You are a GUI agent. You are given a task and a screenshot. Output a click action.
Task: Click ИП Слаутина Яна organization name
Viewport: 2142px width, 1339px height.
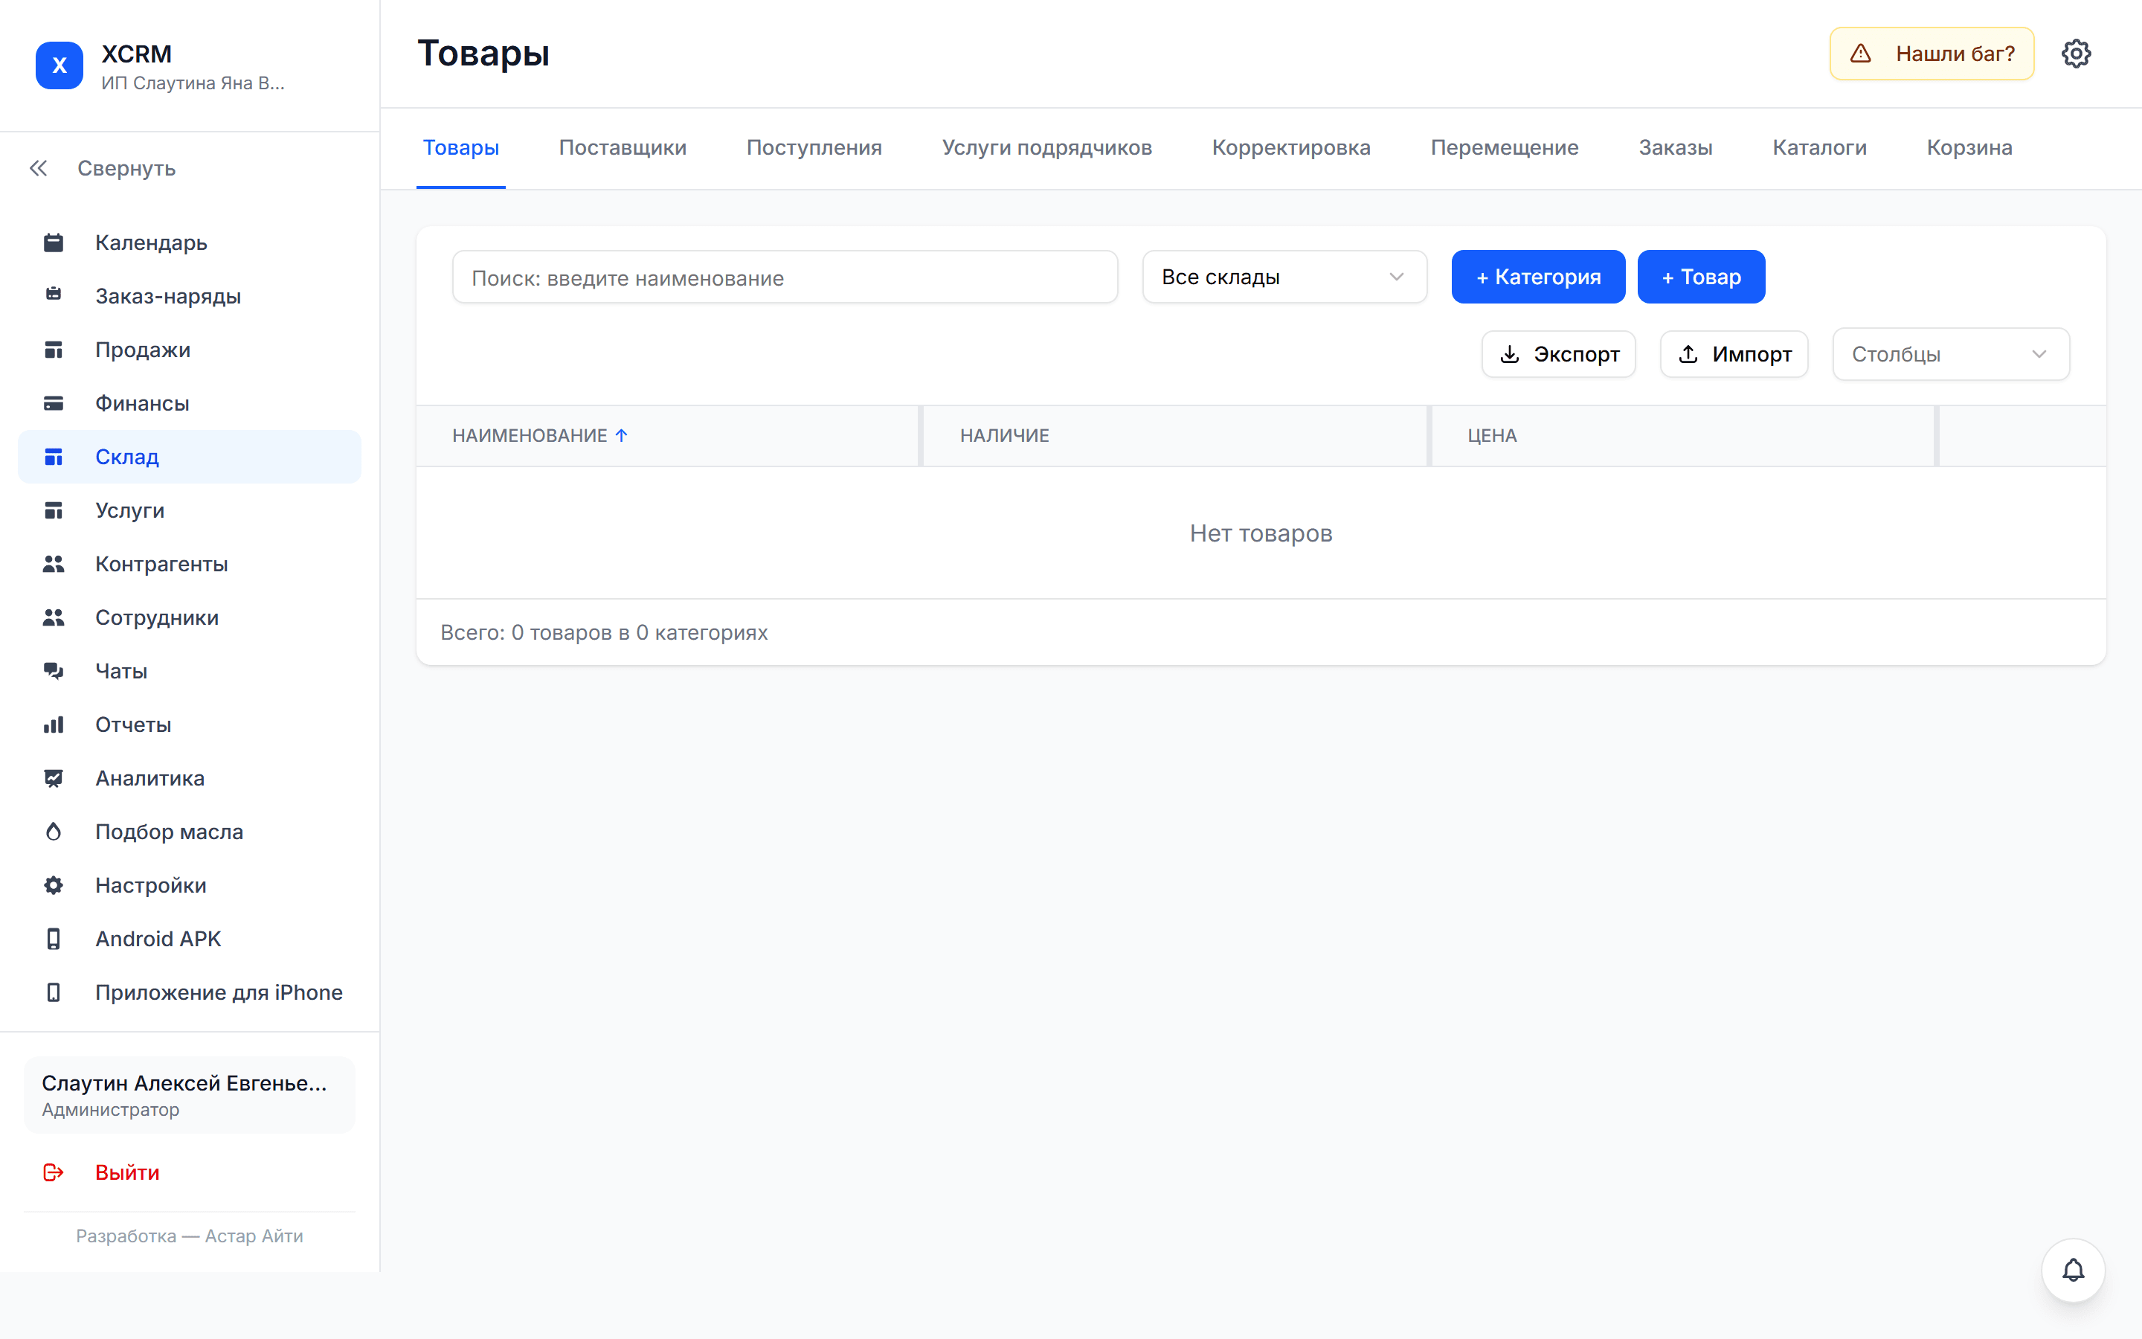point(193,83)
